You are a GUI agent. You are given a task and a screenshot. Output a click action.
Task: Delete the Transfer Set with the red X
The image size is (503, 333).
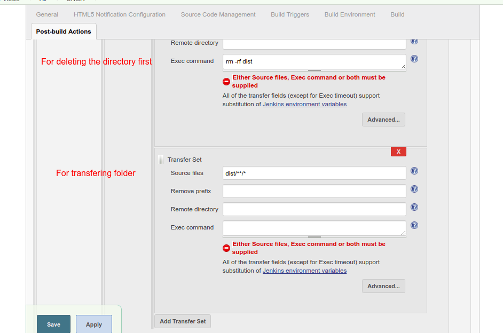(398, 152)
